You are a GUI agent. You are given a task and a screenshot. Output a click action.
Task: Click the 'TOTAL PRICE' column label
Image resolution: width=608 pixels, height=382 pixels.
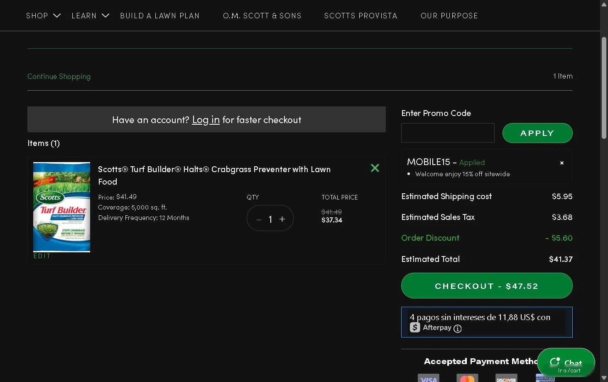[340, 197]
